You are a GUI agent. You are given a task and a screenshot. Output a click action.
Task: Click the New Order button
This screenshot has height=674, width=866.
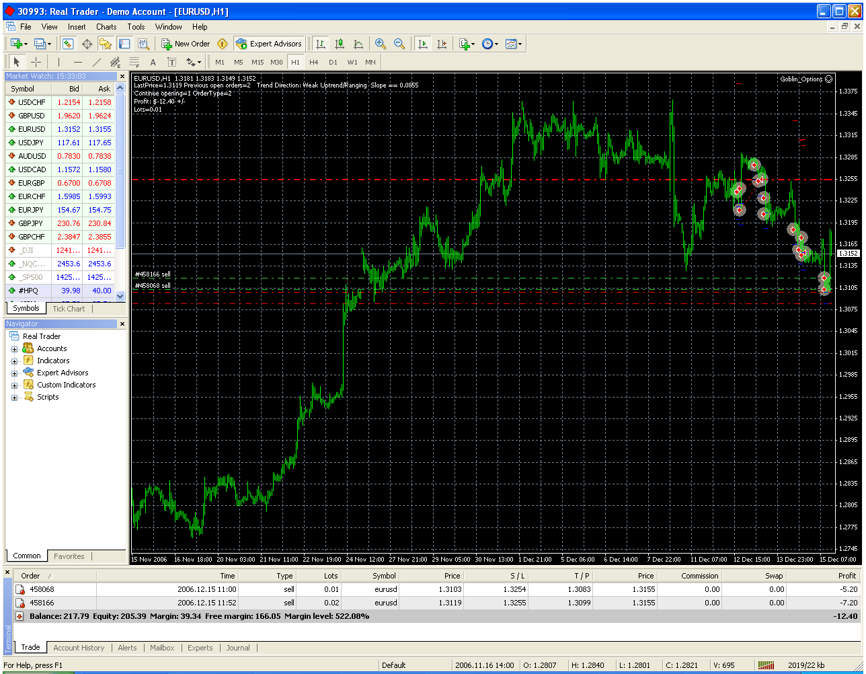click(x=186, y=44)
